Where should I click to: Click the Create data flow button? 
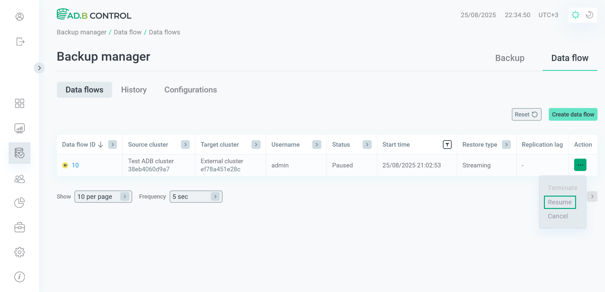pyautogui.click(x=573, y=114)
